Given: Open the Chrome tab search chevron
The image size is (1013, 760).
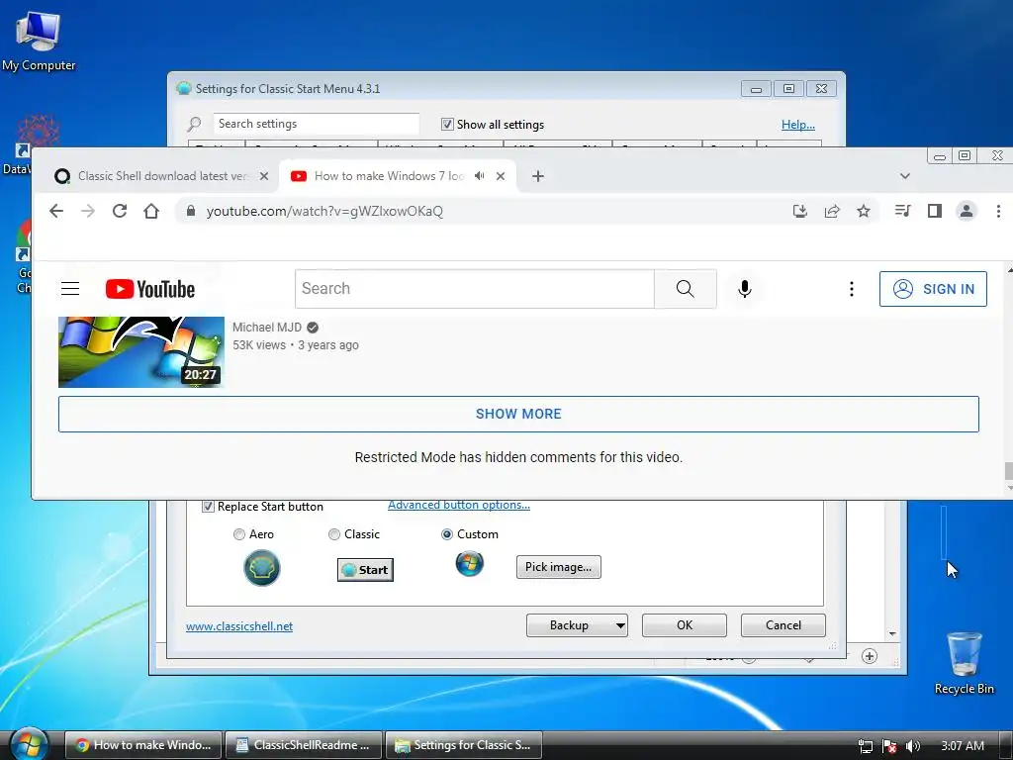Looking at the screenshot, I should tap(905, 176).
